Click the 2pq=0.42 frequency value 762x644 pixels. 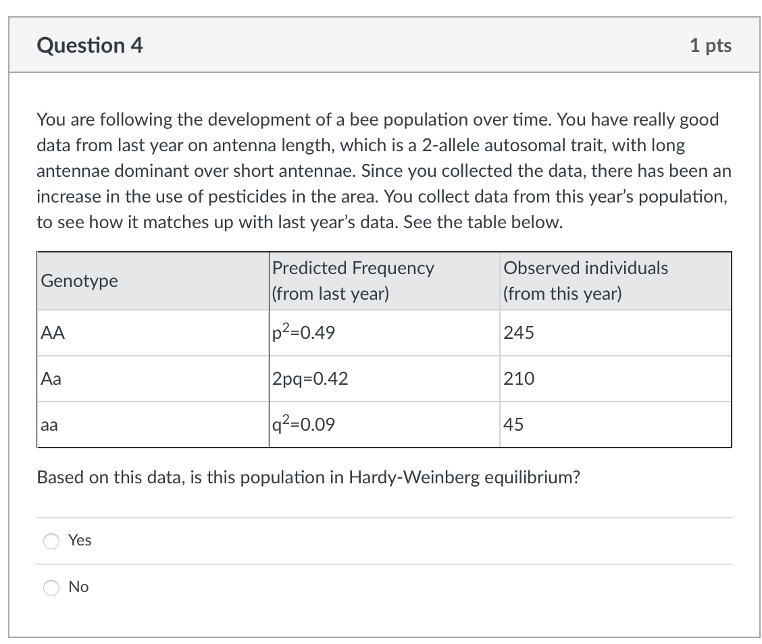pyautogui.click(x=310, y=379)
